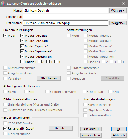The width and height of the screenshot is (128, 139).
Task: Focus the empty Kommentar field
Action: 75,17
